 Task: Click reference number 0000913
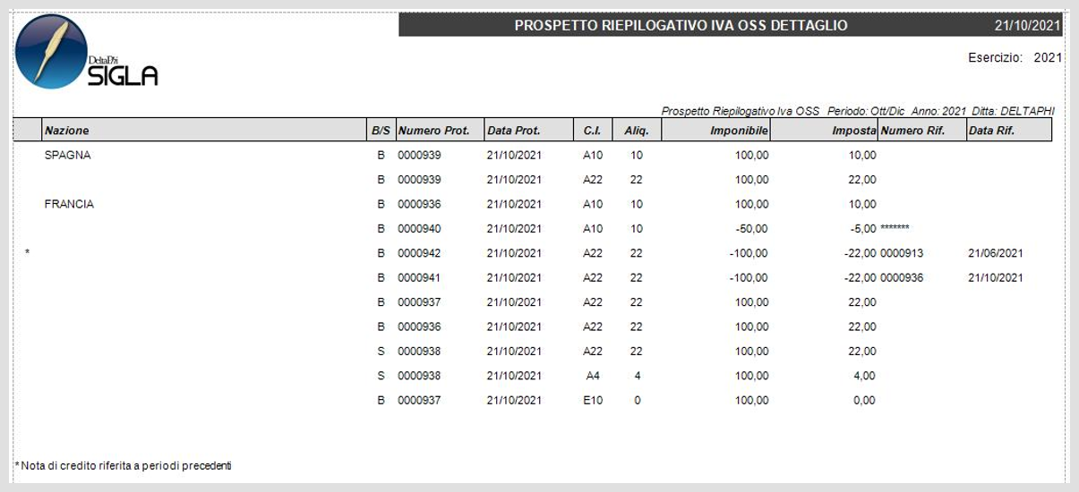tap(902, 253)
